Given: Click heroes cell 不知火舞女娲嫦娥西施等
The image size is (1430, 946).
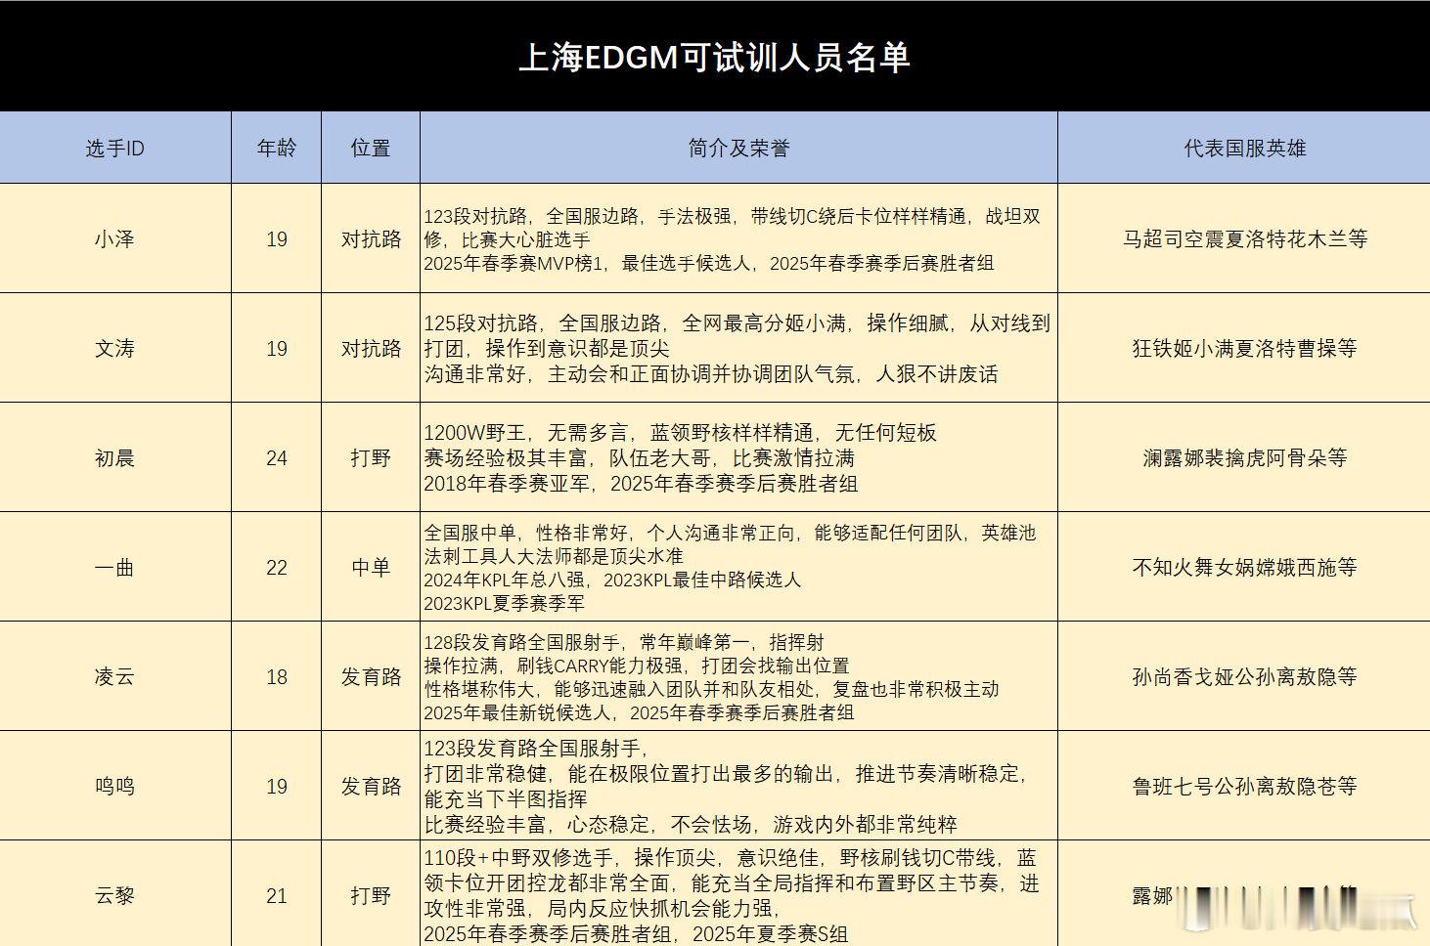Looking at the screenshot, I should [1244, 567].
